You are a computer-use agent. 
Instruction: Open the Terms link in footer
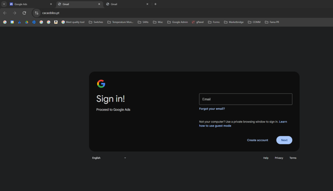293,158
